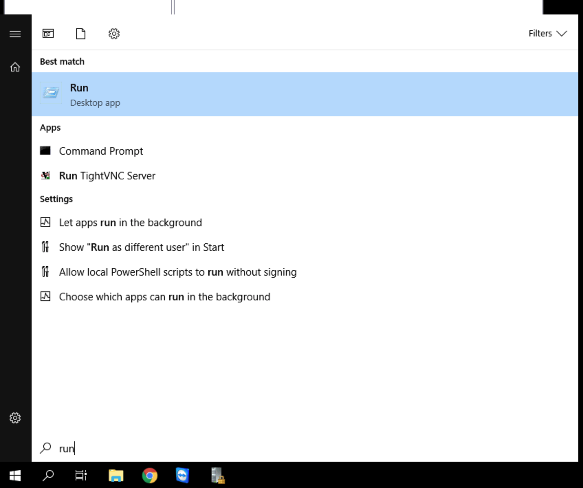Open TeamViewer from taskbar
The height and width of the screenshot is (488, 583).
tap(182, 476)
